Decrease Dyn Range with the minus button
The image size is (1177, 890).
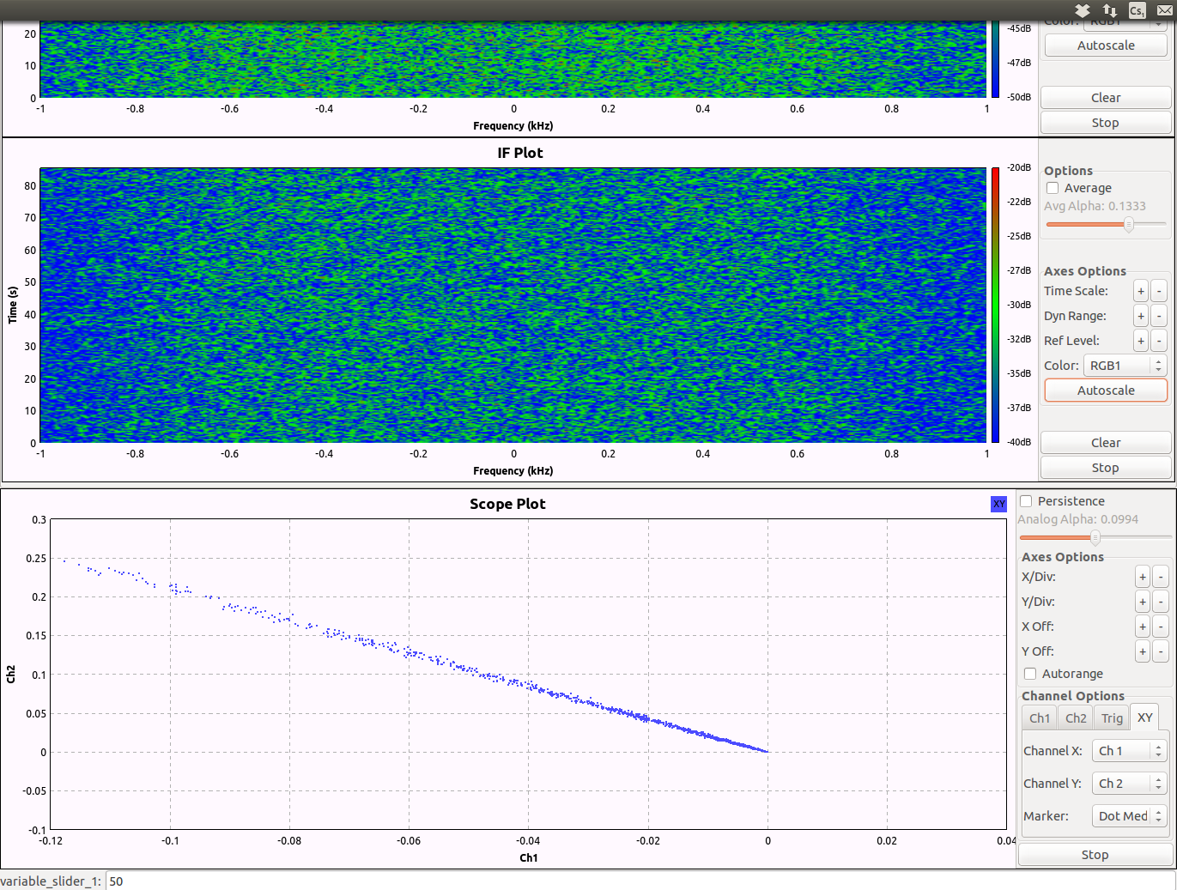(1159, 316)
